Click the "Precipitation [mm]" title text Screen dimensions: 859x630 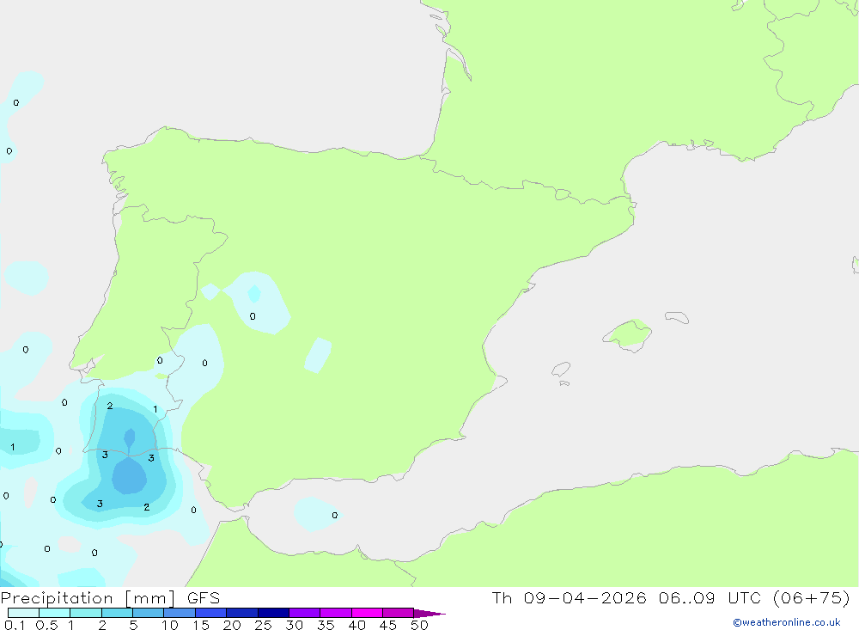point(88,598)
